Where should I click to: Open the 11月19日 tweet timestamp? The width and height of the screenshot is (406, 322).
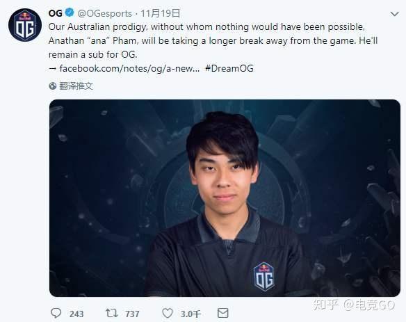(161, 13)
